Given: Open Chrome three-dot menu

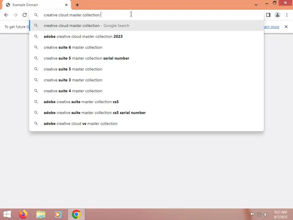Looking at the screenshot, I should [287, 15].
